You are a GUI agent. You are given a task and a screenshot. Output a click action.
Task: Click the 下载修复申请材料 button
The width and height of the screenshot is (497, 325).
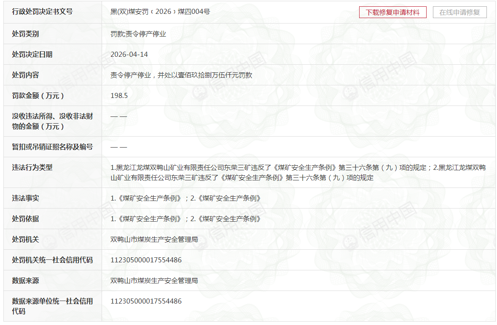393,12
